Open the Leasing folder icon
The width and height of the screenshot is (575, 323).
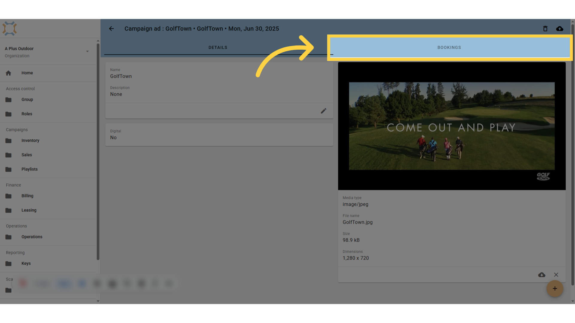point(8,210)
